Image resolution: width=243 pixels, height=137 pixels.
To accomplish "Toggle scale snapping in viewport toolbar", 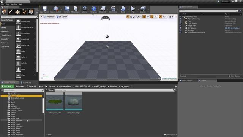I will 160,17.
